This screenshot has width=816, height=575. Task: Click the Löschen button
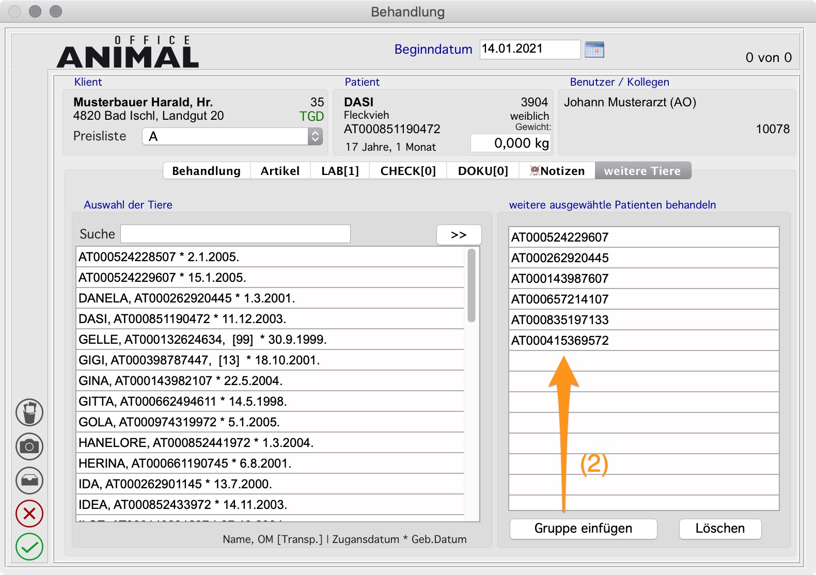[x=720, y=529]
